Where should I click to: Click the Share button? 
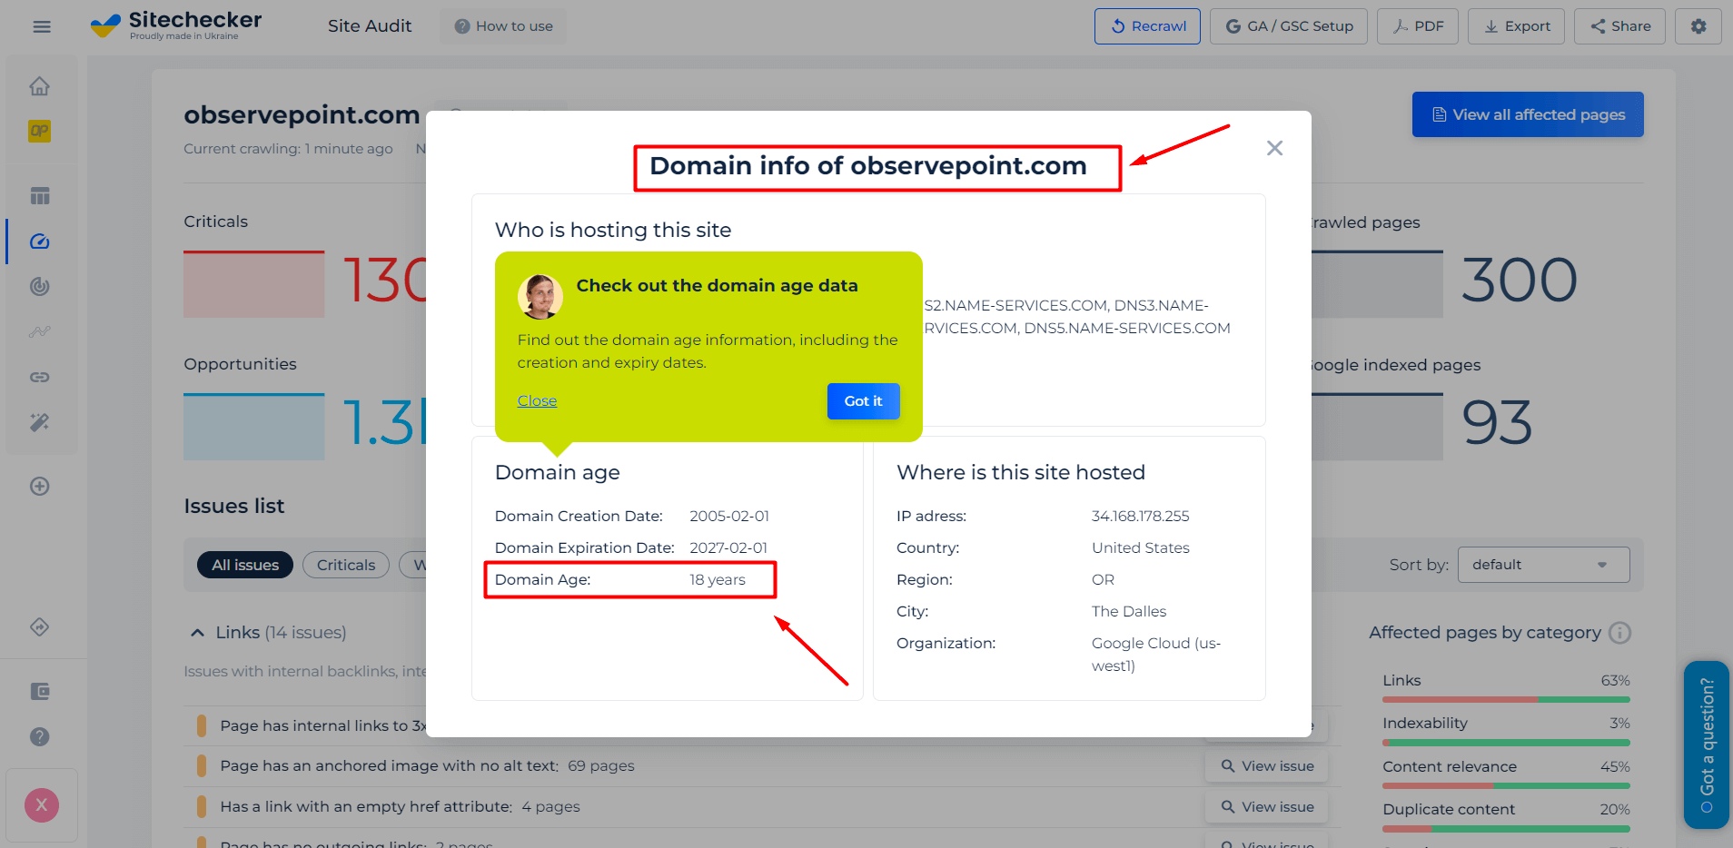click(1619, 26)
